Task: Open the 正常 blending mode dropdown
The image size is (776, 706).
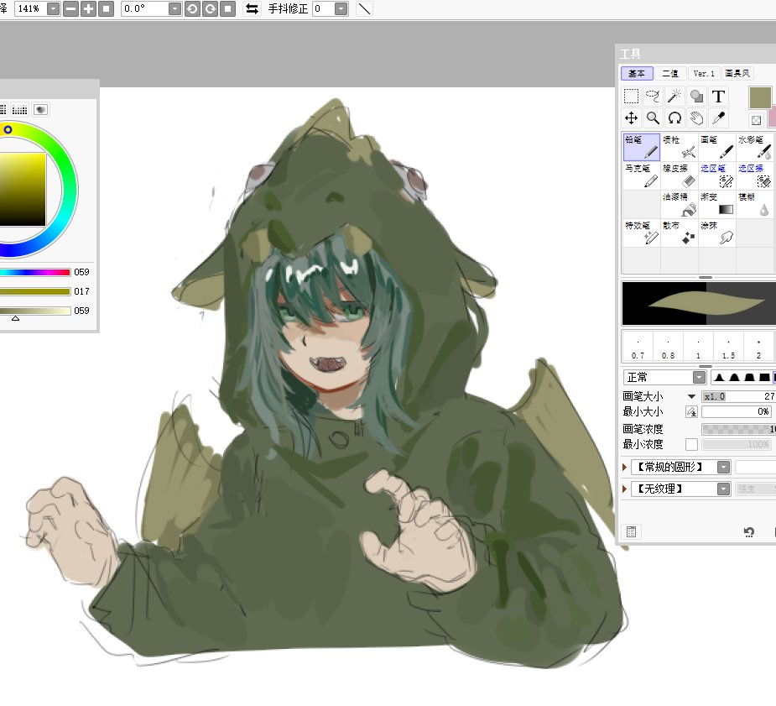Action: (x=699, y=377)
